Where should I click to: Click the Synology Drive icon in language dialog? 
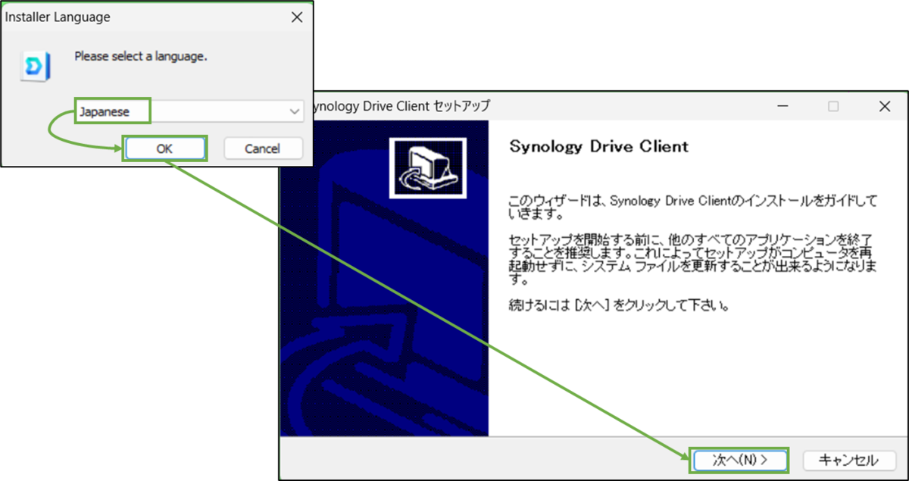coord(35,65)
